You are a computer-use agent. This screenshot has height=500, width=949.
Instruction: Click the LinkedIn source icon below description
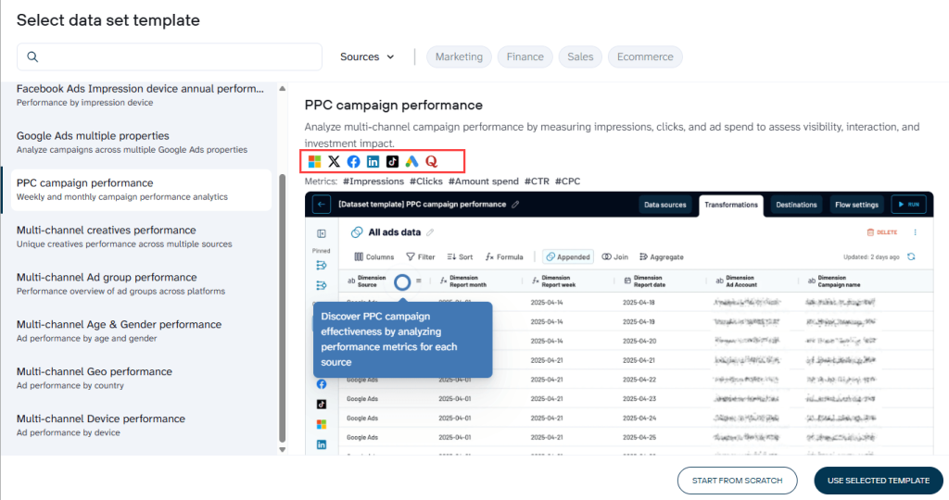coord(373,162)
